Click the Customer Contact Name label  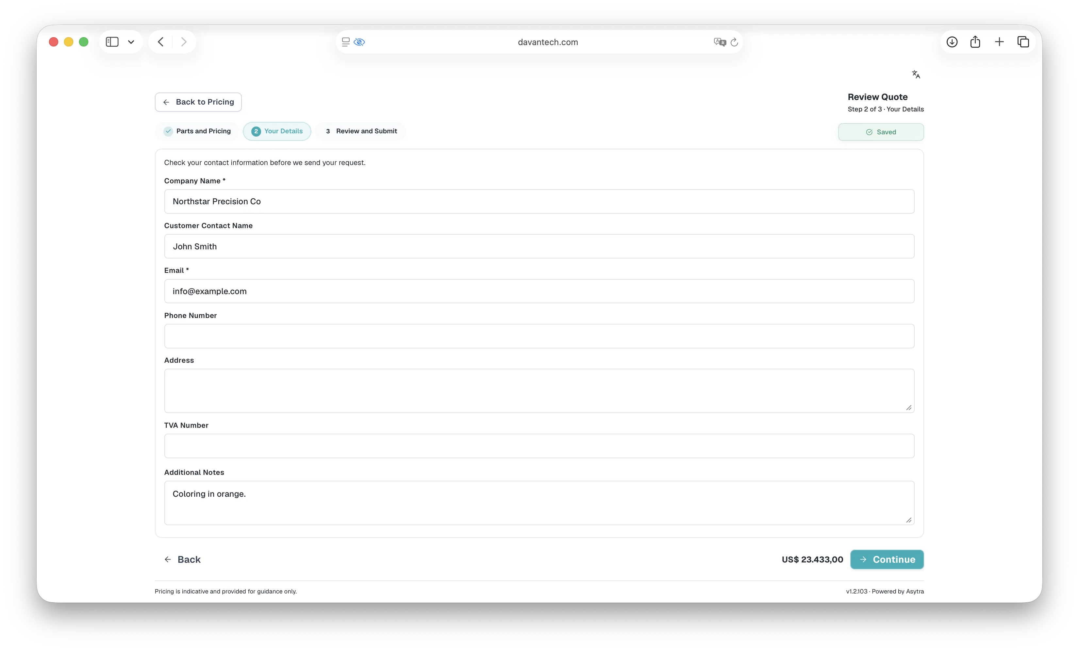tap(208, 225)
